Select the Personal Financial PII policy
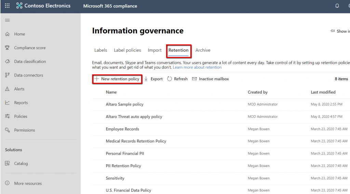 [125, 153]
